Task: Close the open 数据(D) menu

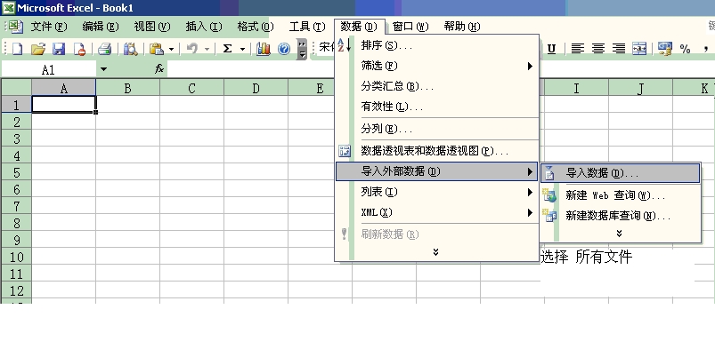Action: [x=359, y=27]
